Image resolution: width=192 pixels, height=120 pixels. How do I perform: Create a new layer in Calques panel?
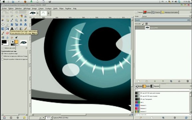click(x=139, y=81)
